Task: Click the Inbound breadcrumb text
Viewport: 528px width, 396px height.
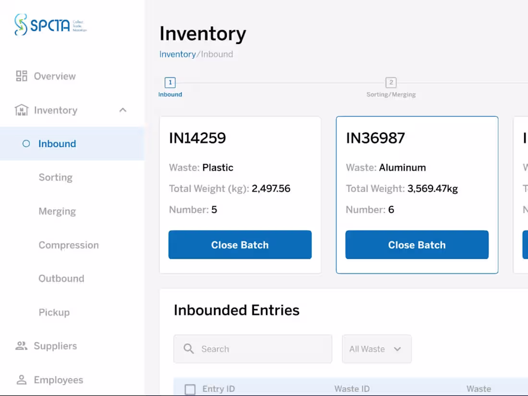Action: tap(217, 54)
